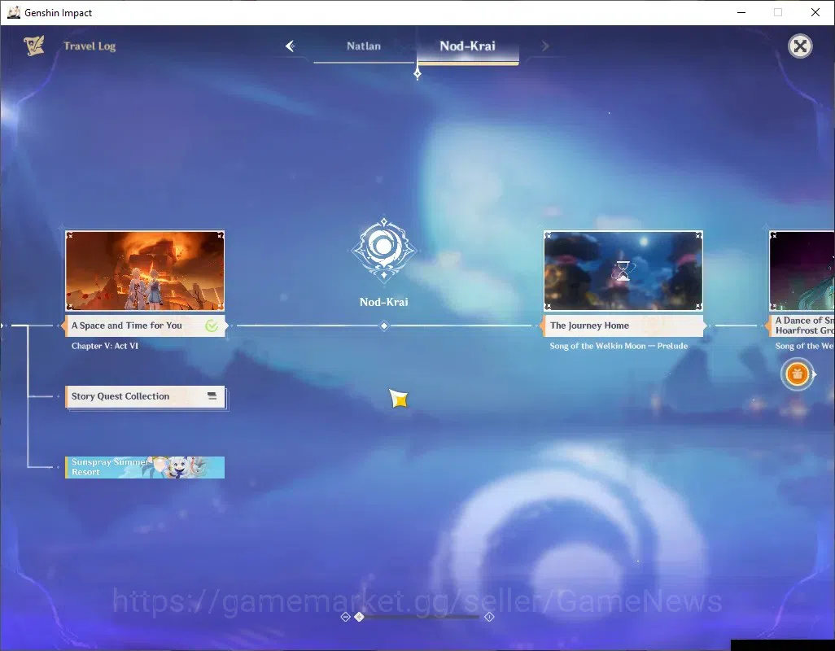Minimize the Genshin Impact window

point(741,12)
